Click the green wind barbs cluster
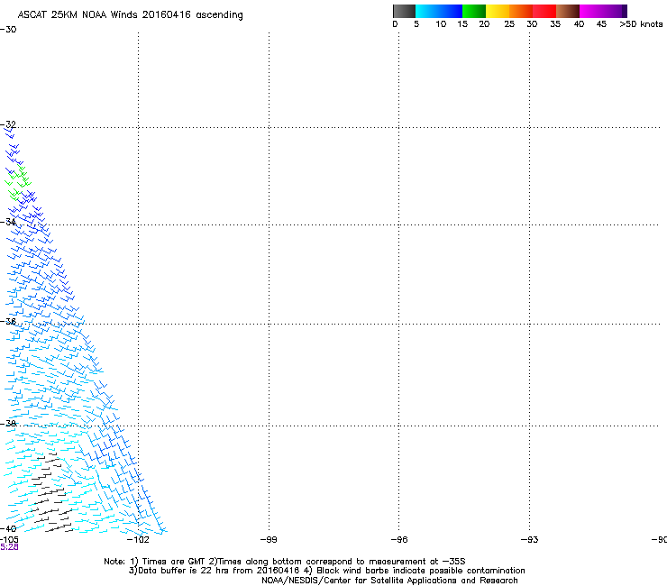 click(x=18, y=182)
